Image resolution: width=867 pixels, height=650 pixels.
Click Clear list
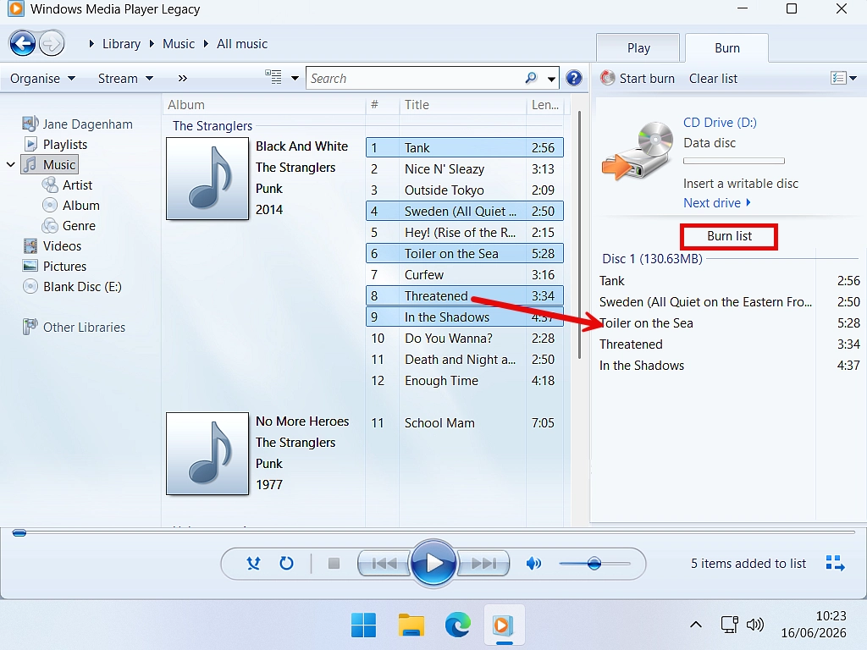(x=713, y=79)
